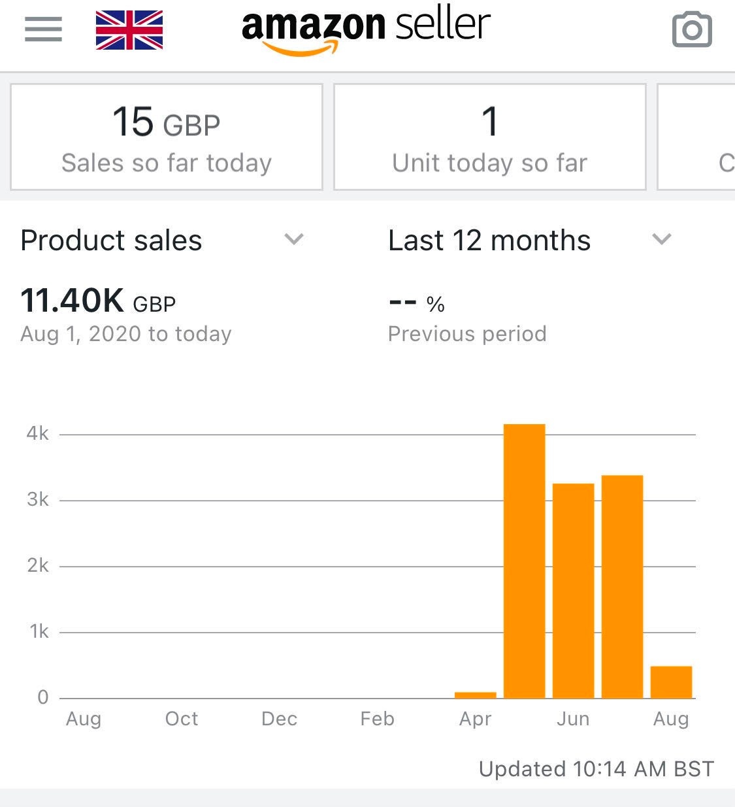
Task: Open the hamburger navigation menu
Action: [43, 29]
